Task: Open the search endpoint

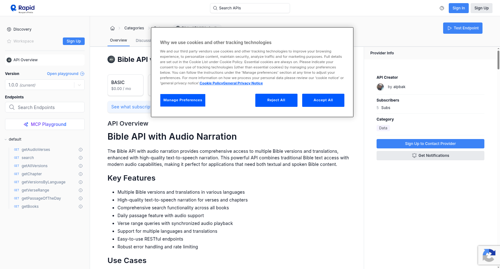Action: point(28,158)
